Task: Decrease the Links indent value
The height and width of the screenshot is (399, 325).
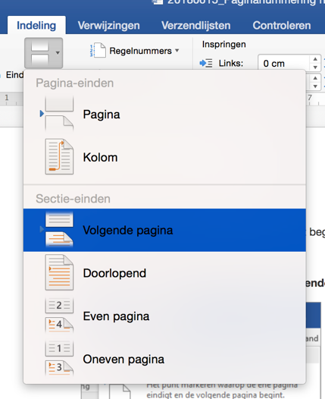Action: click(x=315, y=68)
